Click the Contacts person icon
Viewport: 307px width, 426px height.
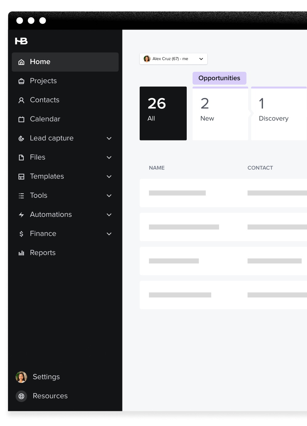(x=21, y=100)
